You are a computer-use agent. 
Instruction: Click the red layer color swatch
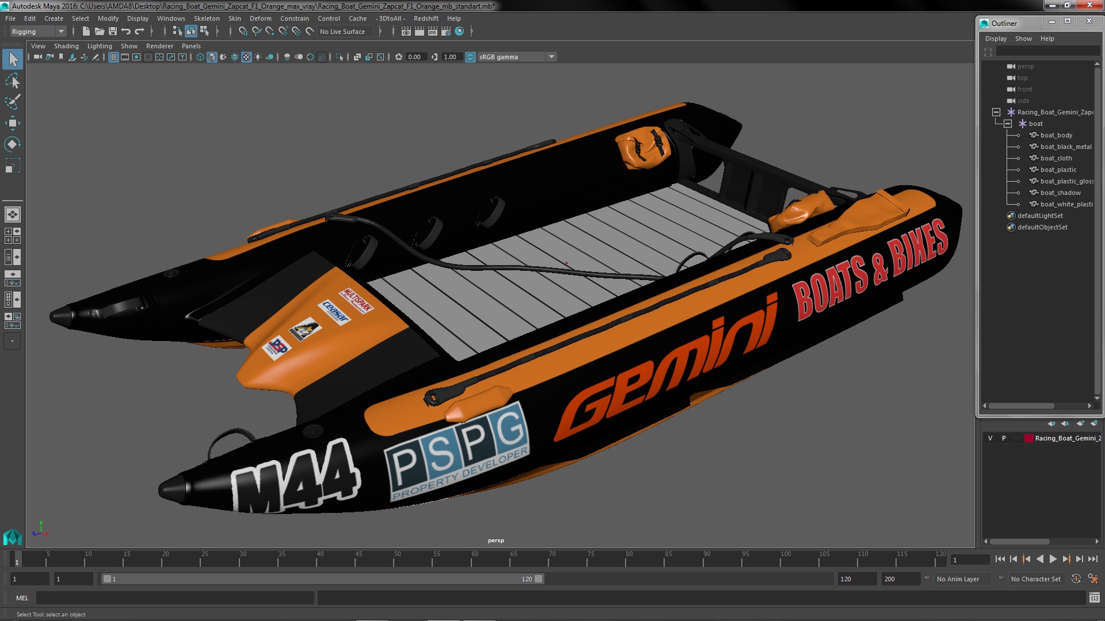pyautogui.click(x=1028, y=438)
